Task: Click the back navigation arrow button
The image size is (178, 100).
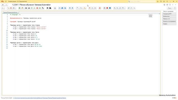Action: tap(3, 5)
